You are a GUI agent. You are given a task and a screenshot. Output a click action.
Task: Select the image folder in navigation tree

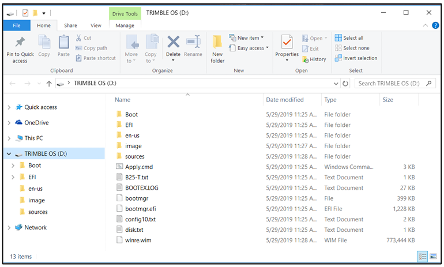(36, 201)
